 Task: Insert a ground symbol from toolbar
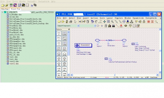[102, 26]
